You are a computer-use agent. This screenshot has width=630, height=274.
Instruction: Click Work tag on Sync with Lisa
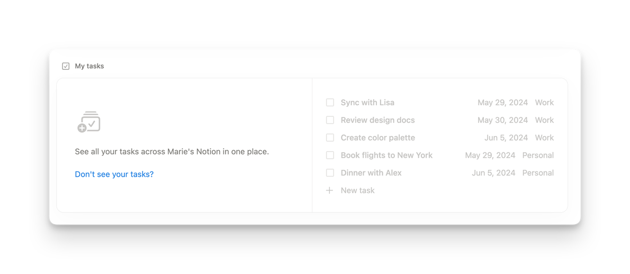click(544, 103)
